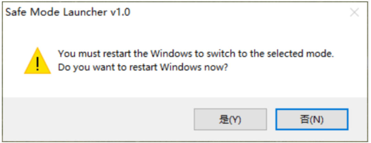Viewport: 371px width, 143px height.
Task: Decline the restart by choosing No
Action: coord(312,119)
